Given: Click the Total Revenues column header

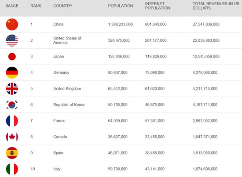Looking at the screenshot, I should pos(216,6).
